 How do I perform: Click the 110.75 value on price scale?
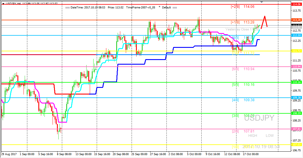click(297, 71)
